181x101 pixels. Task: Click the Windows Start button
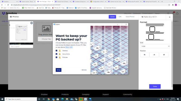2,99
